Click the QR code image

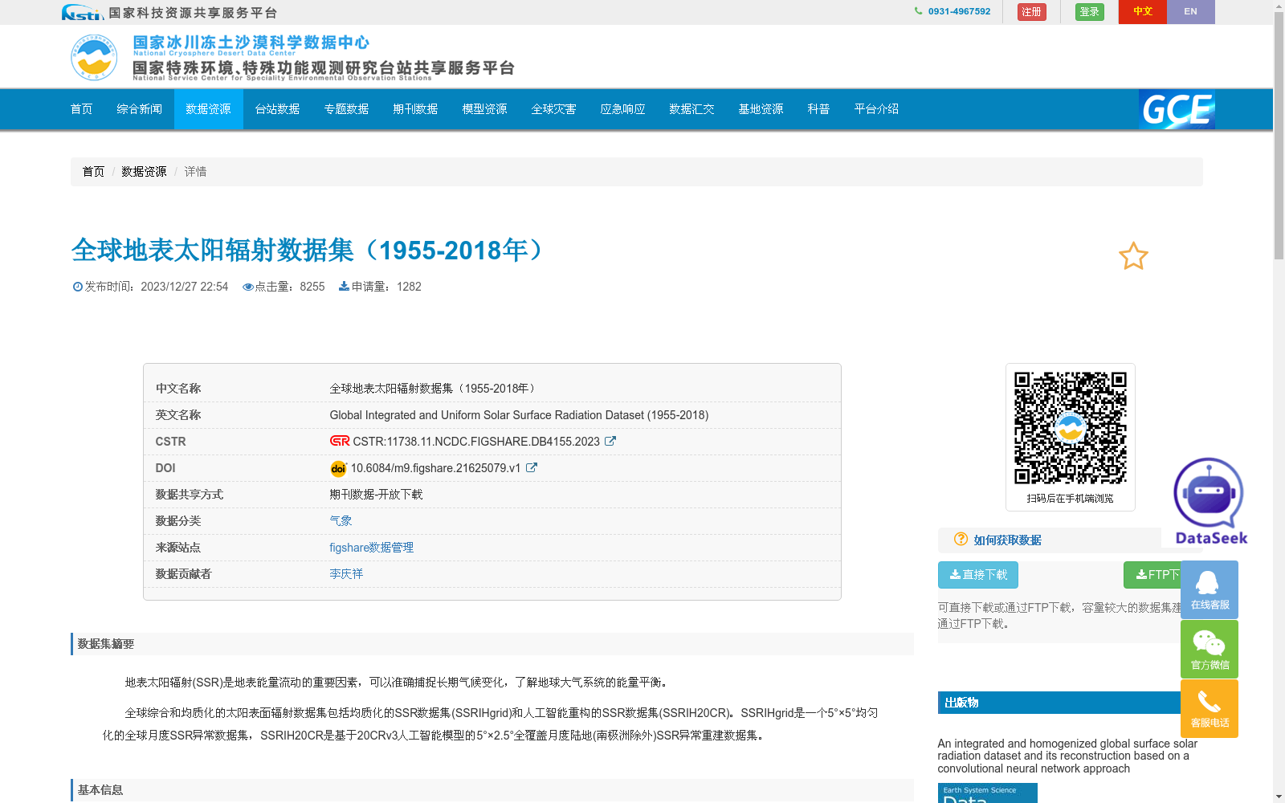coord(1071,428)
